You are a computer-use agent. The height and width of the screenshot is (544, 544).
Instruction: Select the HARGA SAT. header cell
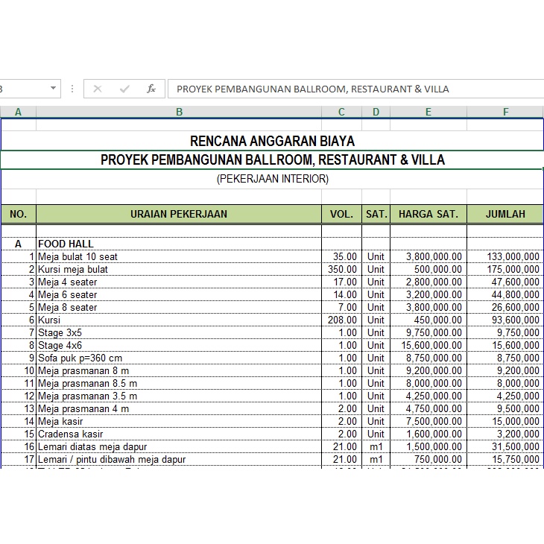428,214
